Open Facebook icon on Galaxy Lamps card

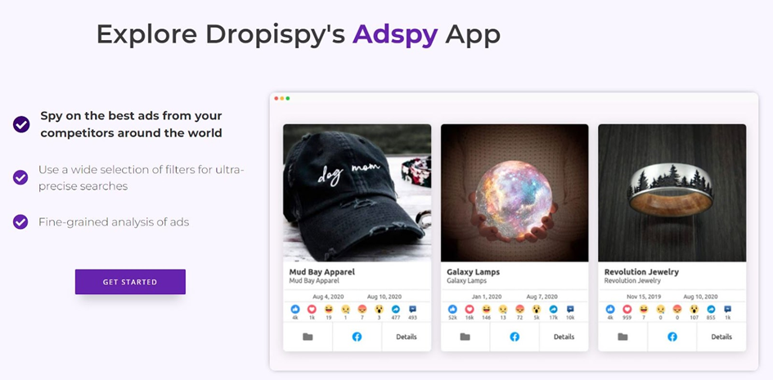(515, 337)
